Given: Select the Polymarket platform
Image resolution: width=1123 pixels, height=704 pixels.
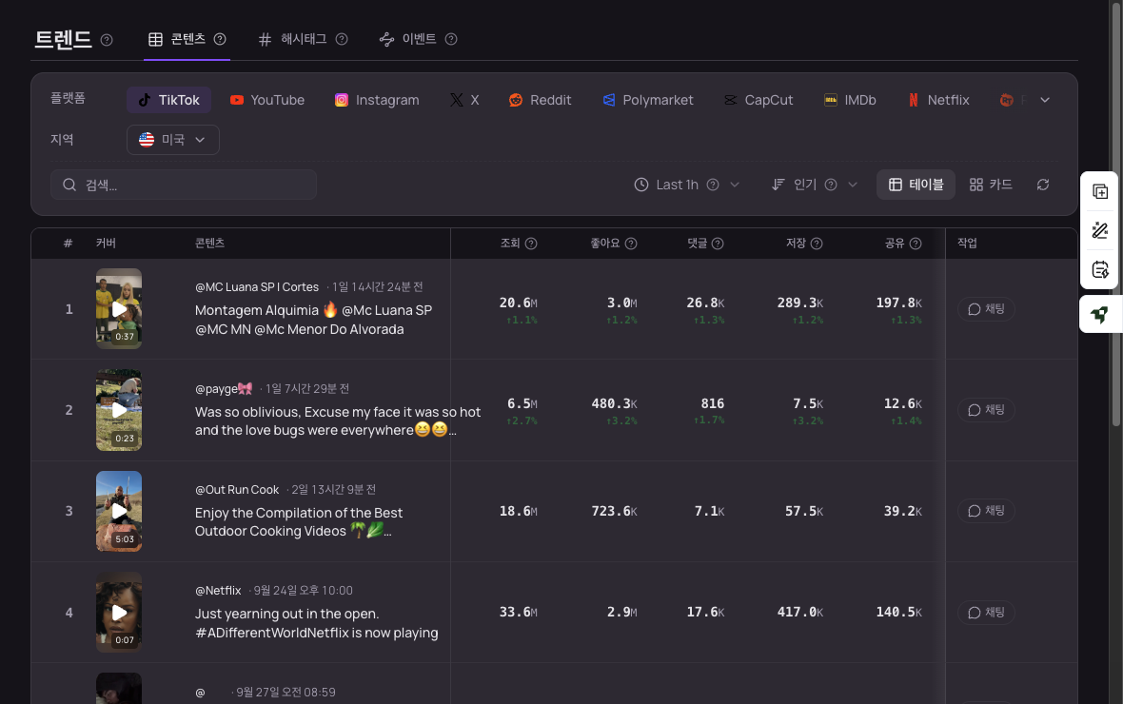Looking at the screenshot, I should pyautogui.click(x=647, y=100).
